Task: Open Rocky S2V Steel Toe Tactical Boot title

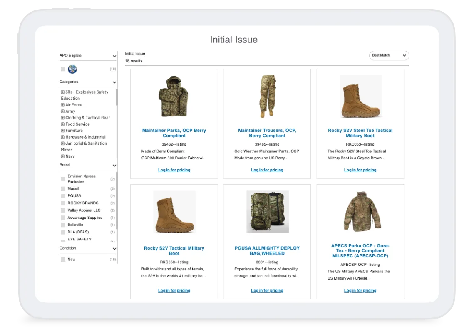Action: [360, 133]
